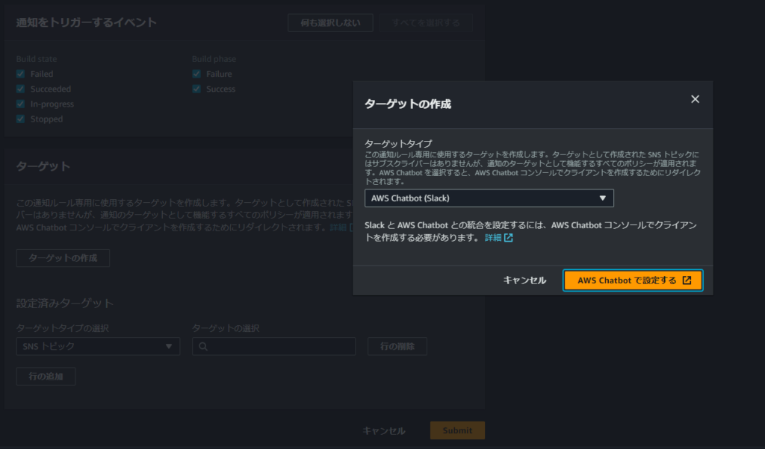Open the AWS Chatbot (Slack) target type dropdown
This screenshot has width=765, height=449.
point(489,198)
